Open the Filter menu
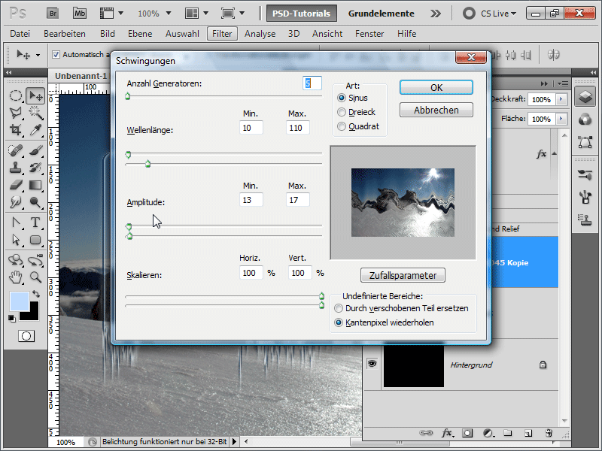The width and height of the screenshot is (602, 451). pos(222,34)
